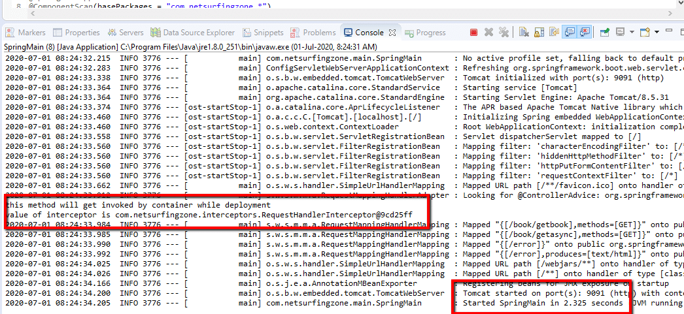Click the Open Console icon
The width and height of the screenshot is (684, 314).
[x=644, y=32]
